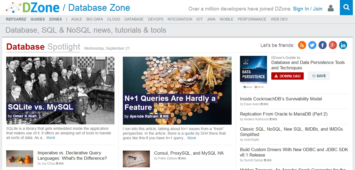Open the SQLite vs. MySQL article headline
This screenshot has height=170, width=355.
[x=40, y=107]
